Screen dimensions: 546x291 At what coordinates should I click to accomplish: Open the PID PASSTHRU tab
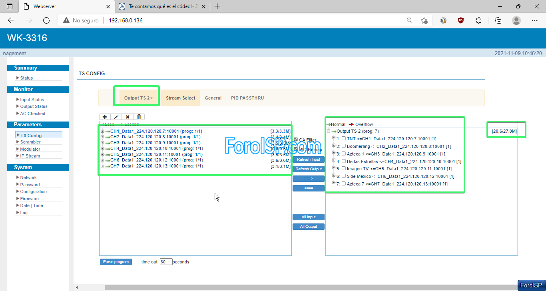tap(247, 98)
